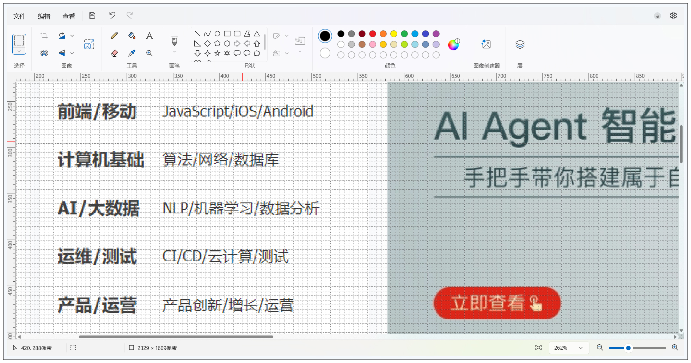Screen dimensions: 691x363
Task: Open the Image Creator tool
Action: pos(487,44)
